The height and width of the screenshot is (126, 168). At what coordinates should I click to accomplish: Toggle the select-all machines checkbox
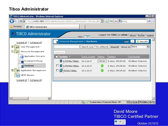(x=56, y=57)
